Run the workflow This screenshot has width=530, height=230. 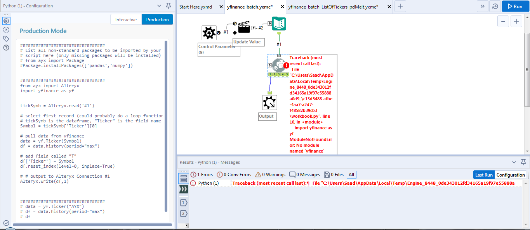[516, 6]
